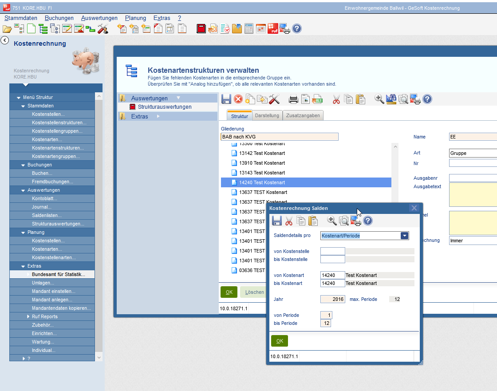
Task: Expand the Ruf Reports tree node
Action: pyautogui.click(x=28, y=316)
